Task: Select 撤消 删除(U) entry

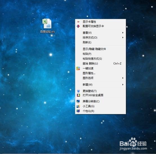Action: tap(101, 64)
